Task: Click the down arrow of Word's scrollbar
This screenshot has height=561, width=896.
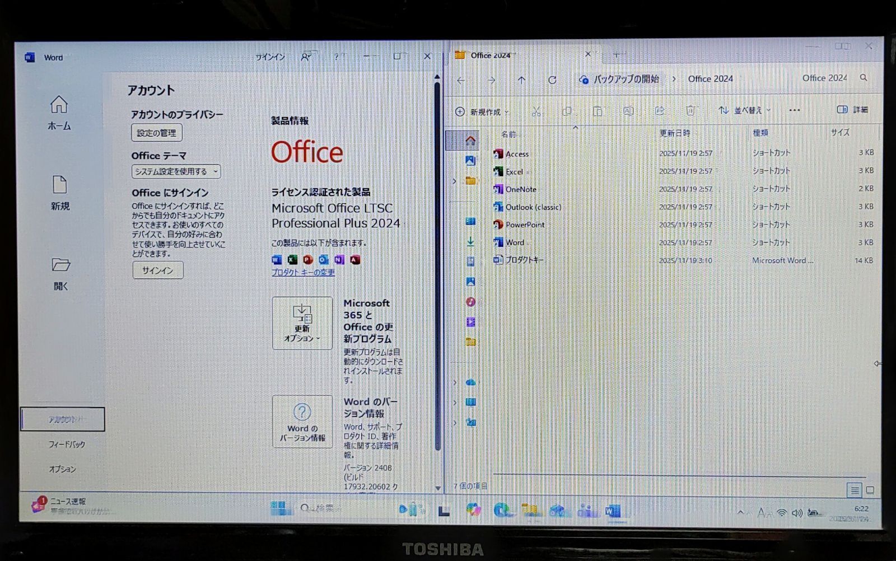Action: point(437,488)
